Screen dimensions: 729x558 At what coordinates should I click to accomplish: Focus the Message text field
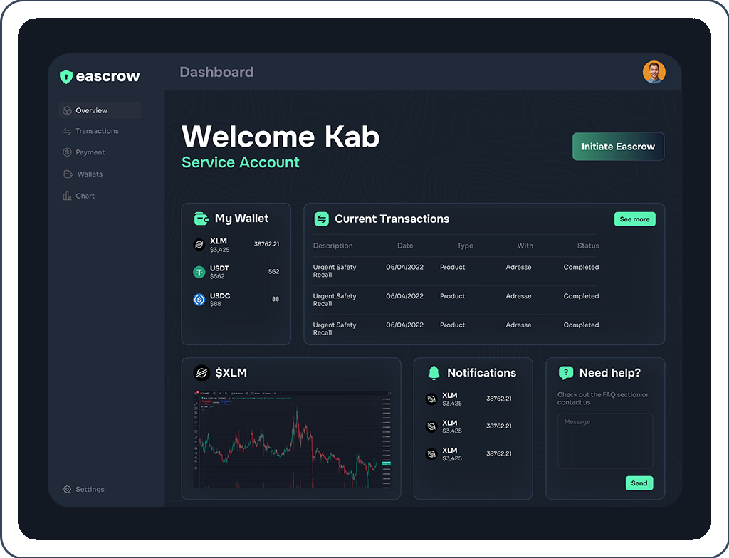(x=604, y=441)
